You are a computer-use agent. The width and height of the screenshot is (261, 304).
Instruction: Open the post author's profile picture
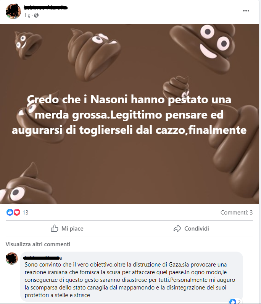(x=13, y=11)
